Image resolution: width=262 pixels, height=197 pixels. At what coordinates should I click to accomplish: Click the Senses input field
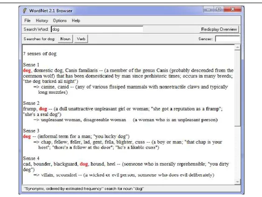point(228,39)
